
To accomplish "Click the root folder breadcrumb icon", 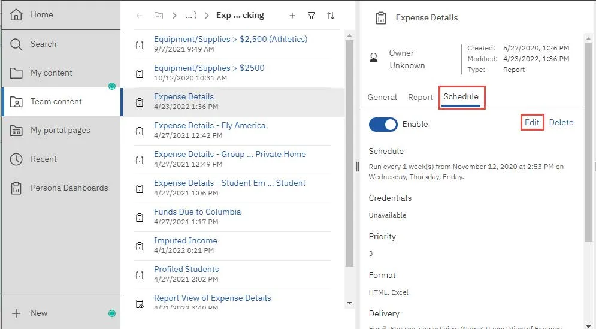I will 159,16.
